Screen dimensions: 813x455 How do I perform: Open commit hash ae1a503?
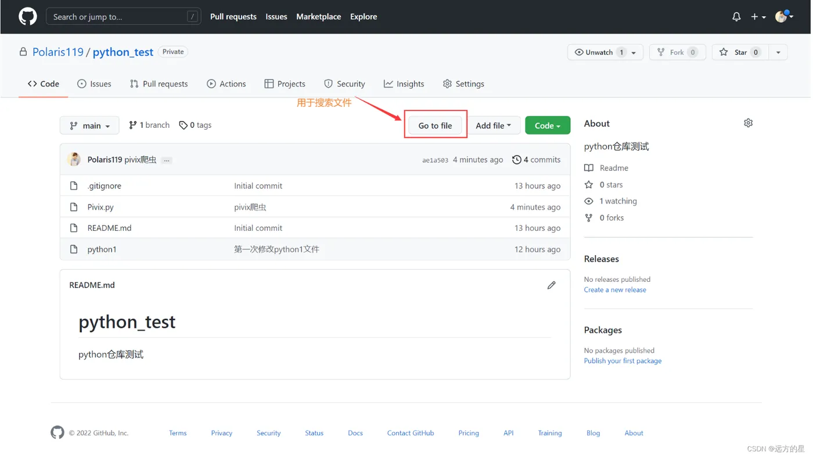pos(436,160)
